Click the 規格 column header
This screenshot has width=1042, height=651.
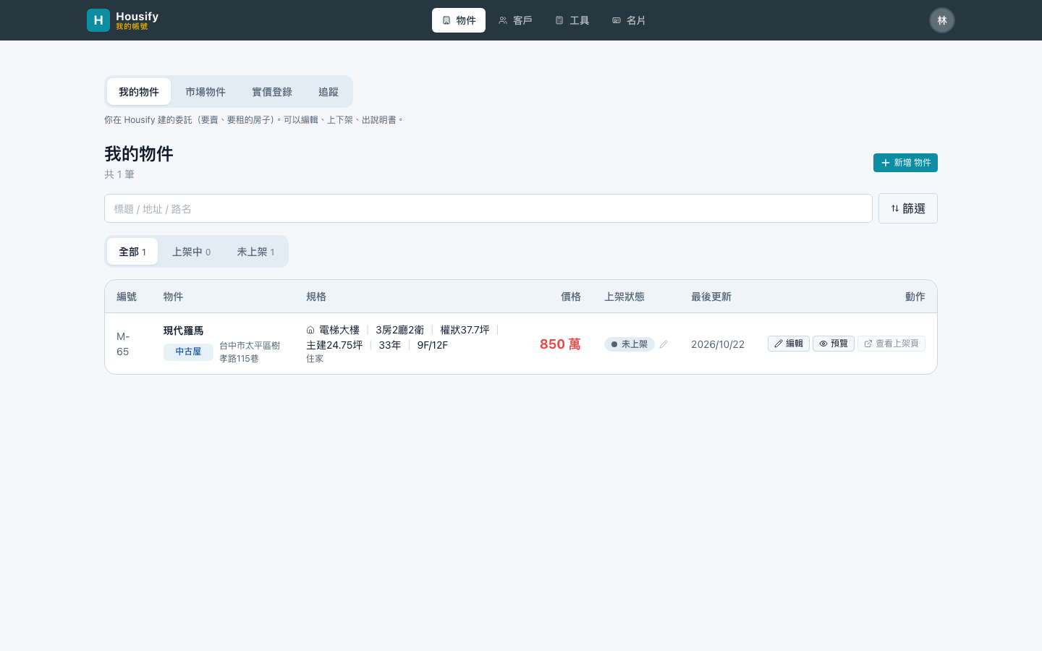[x=316, y=297]
